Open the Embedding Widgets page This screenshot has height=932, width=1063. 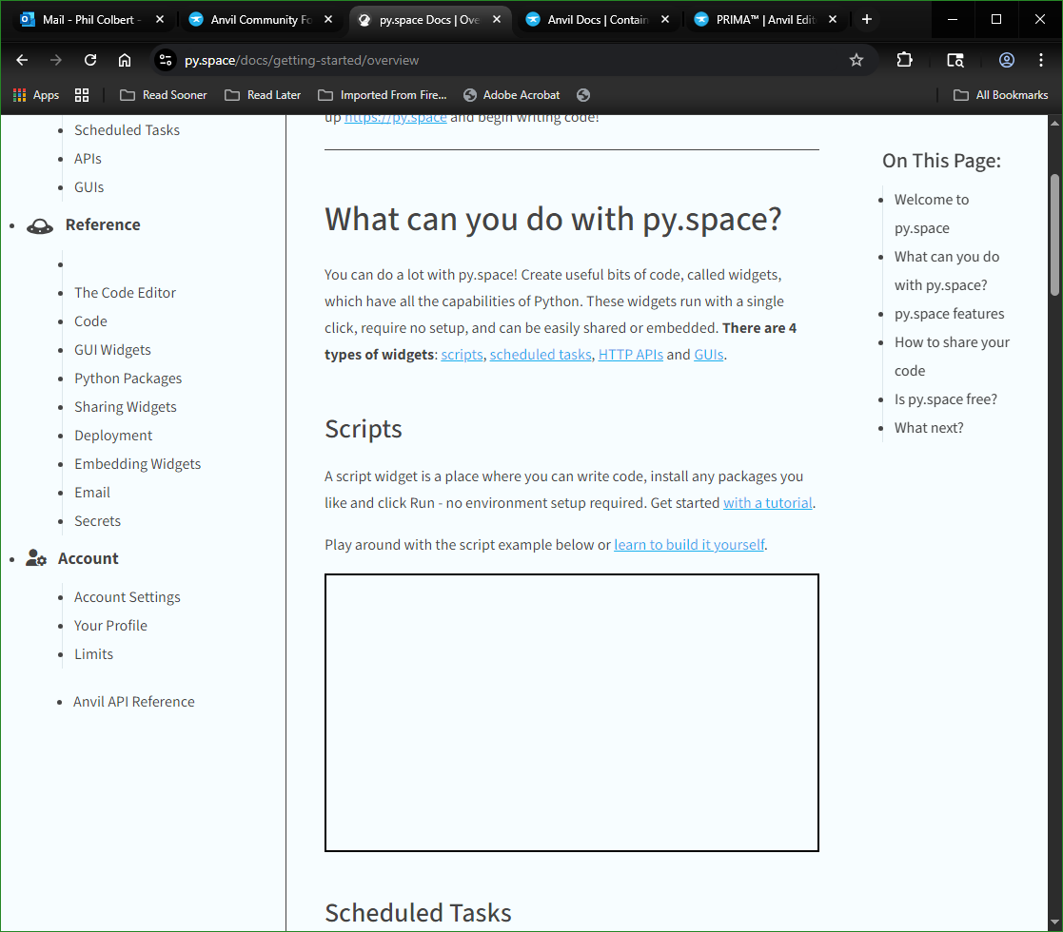[138, 463]
